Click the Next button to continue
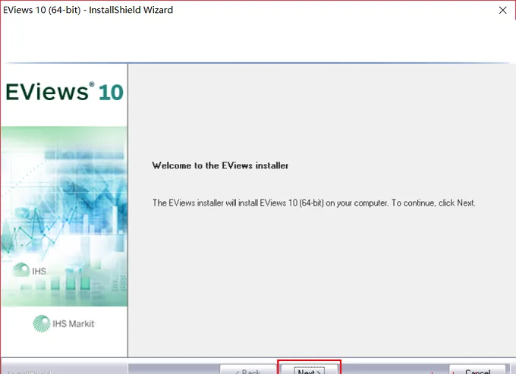 click(x=310, y=369)
